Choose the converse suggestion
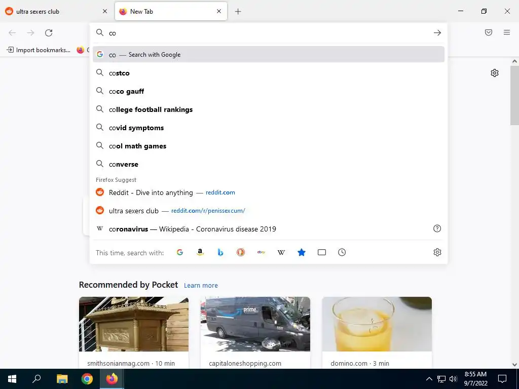Image resolution: width=519 pixels, height=389 pixels. pos(269,164)
